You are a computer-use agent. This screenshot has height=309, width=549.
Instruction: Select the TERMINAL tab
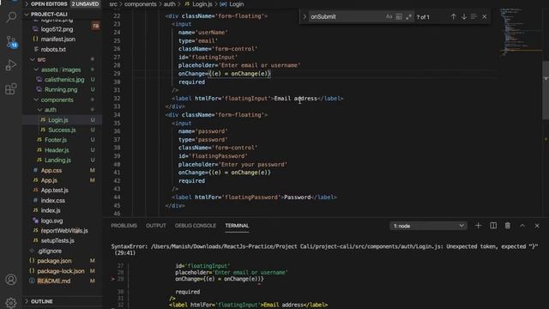pyautogui.click(x=237, y=226)
